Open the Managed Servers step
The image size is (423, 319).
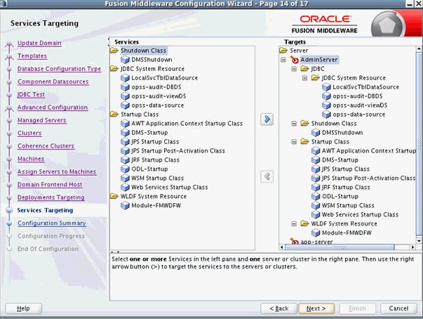pyautogui.click(x=42, y=120)
